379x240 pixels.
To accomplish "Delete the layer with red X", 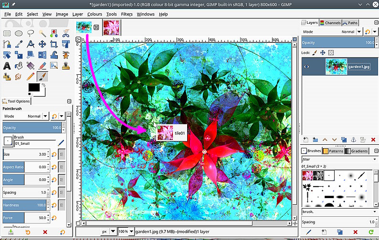I will click(373, 140).
